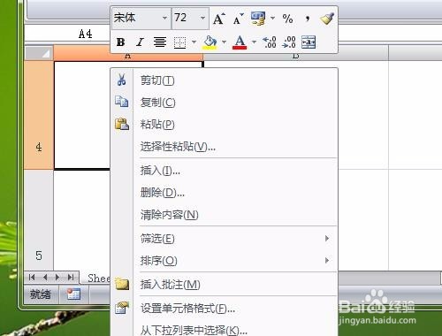This screenshot has width=442, height=336.
Task: Apply comma style
Action: [308, 19]
